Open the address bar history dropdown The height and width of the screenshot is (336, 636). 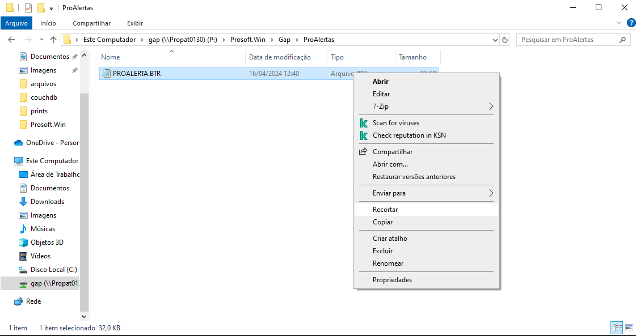pyautogui.click(x=495, y=40)
